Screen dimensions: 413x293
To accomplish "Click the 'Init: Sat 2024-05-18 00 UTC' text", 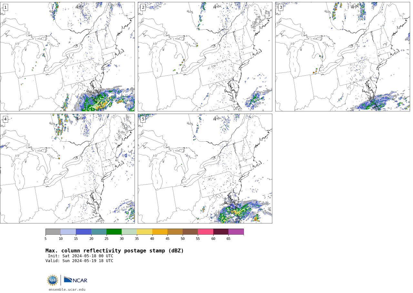I will click(81, 256).
